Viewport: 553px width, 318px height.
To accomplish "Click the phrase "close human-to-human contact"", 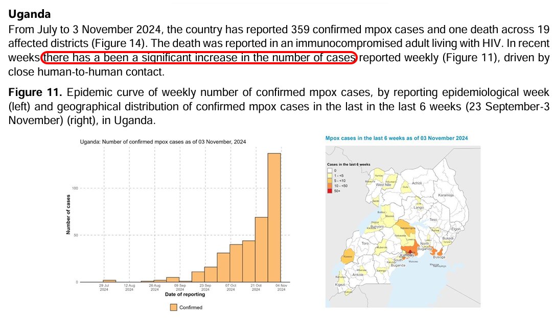I will tap(85, 71).
